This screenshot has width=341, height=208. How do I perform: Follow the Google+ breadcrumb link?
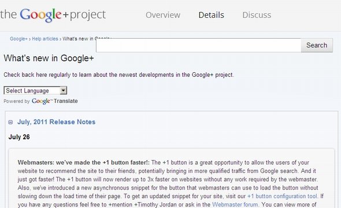tap(18, 39)
